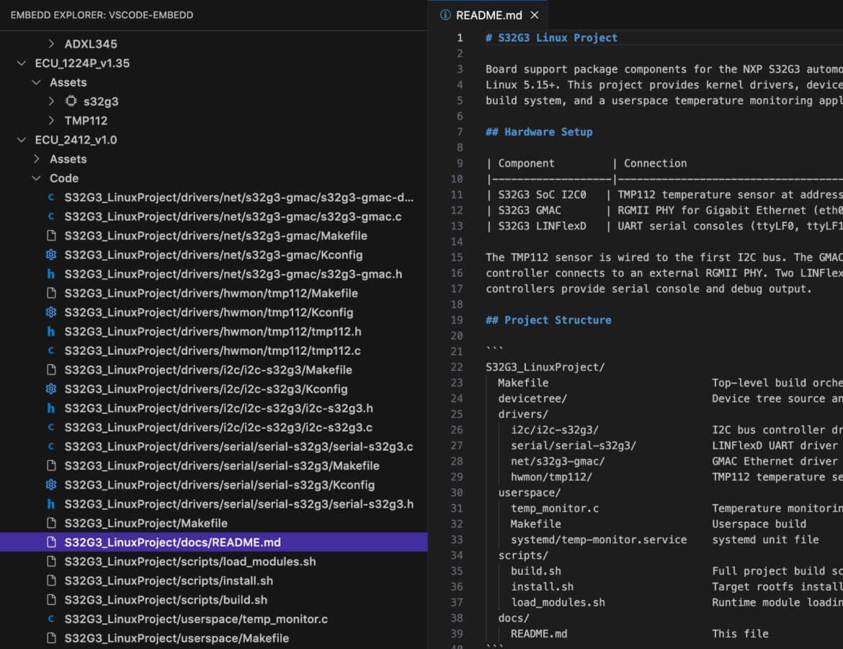Click 'systemd/temp-monitor.service' text in editor

tap(598, 540)
